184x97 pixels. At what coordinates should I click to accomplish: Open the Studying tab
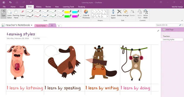point(81,7)
